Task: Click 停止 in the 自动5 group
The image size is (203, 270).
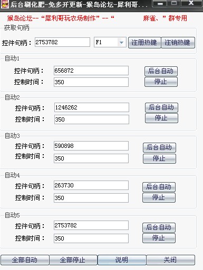Action: 159,238
